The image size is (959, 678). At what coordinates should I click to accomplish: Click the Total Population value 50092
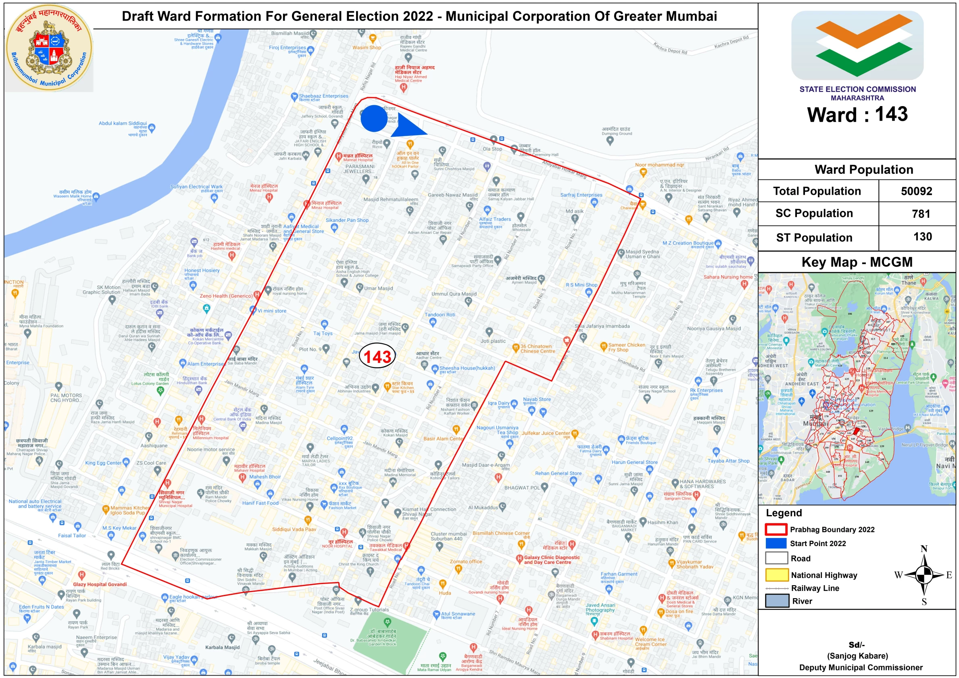pyautogui.click(x=916, y=191)
